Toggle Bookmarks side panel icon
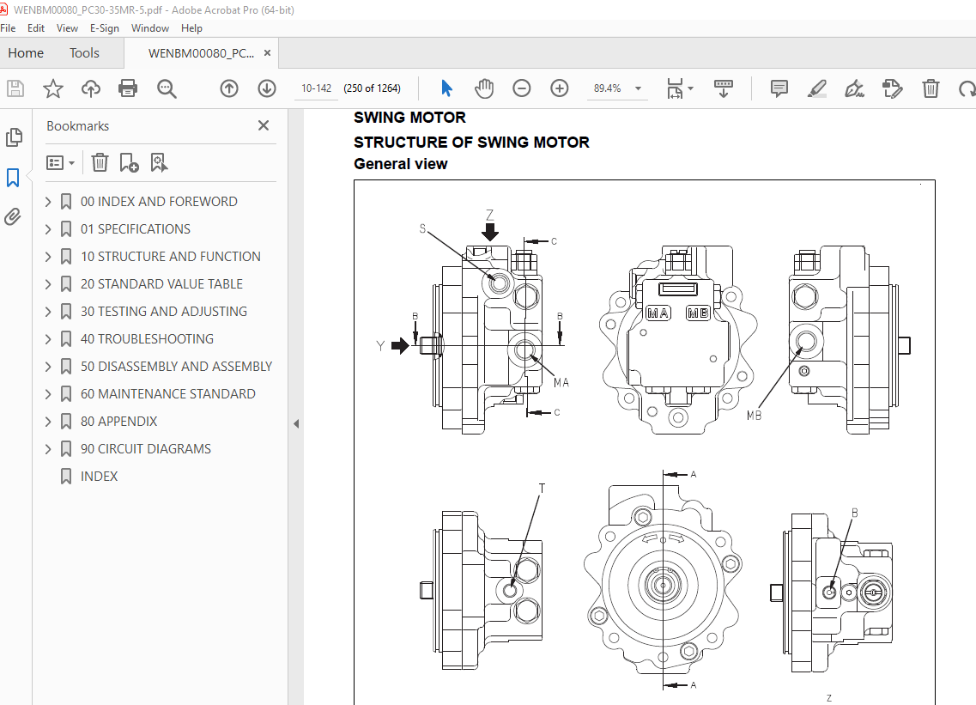976x705 pixels. pyautogui.click(x=13, y=178)
